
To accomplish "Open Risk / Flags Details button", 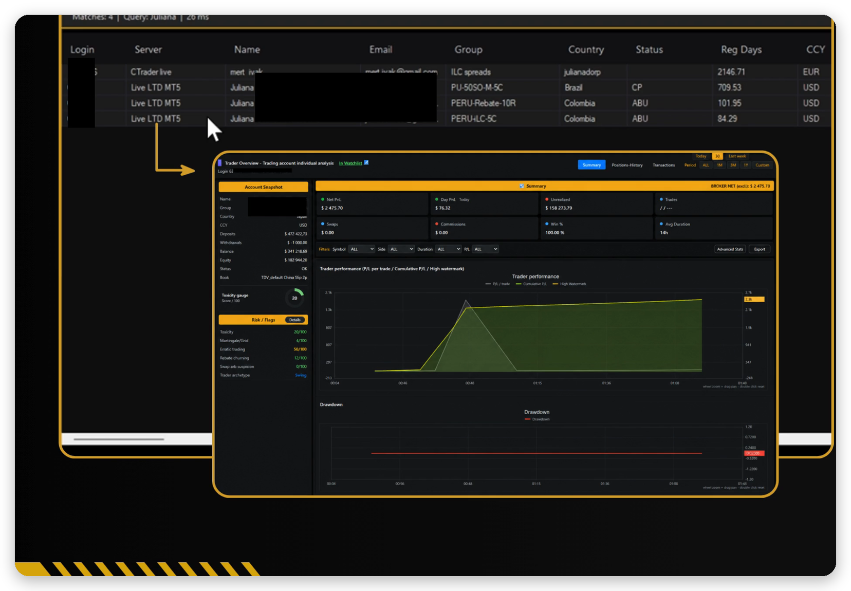I will 294,320.
